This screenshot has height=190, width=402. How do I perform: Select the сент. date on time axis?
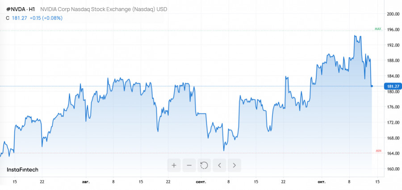click(201, 182)
